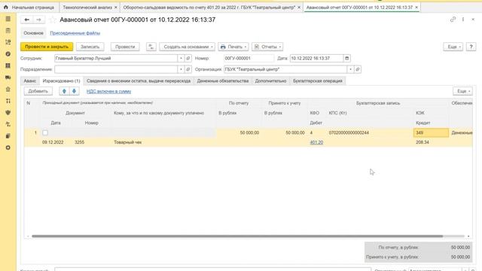Viewport: 482px width, 271px height.
Task: Click in the Номер input field
Action: pos(249,58)
